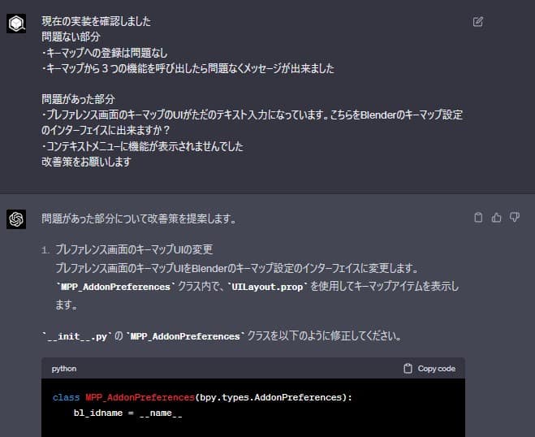Copy the assistant response with clipboard icon
The image size is (535, 437).
[478, 218]
